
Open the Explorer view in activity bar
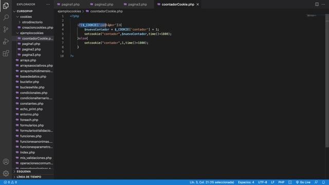pos(6,6)
